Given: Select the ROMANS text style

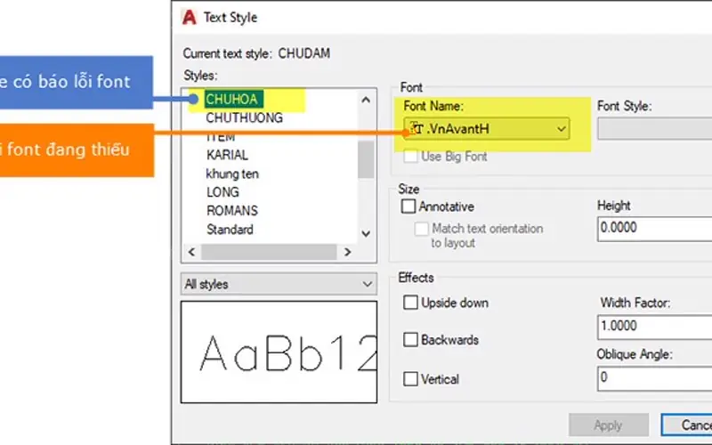Looking at the screenshot, I should [x=232, y=211].
